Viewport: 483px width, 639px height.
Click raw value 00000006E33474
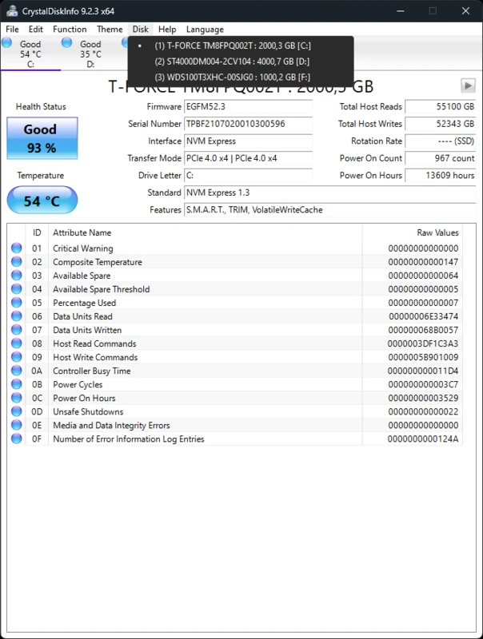pyautogui.click(x=424, y=316)
